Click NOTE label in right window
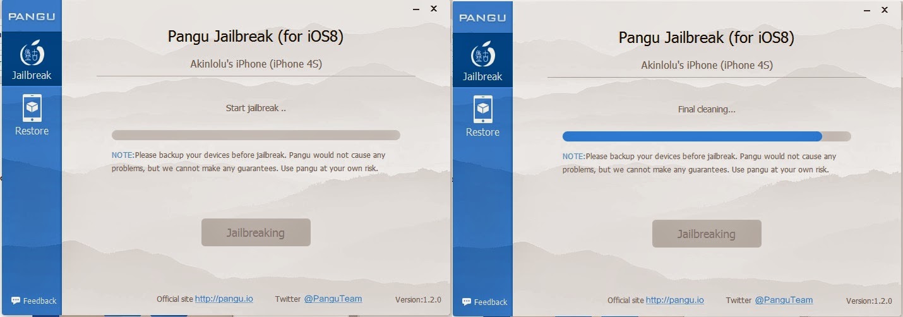Viewport: 903px width, 317px height. 573,156
